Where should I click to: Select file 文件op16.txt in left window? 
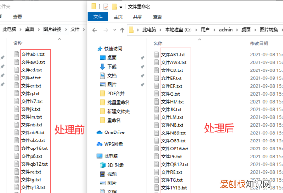pyautogui.click(x=34, y=149)
